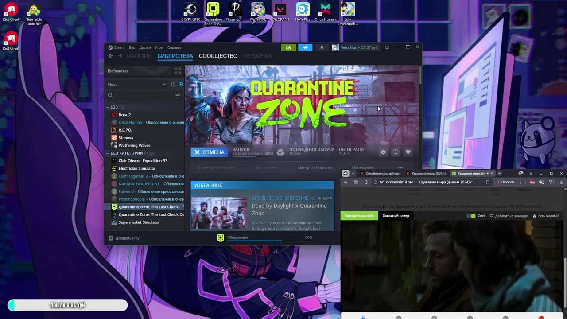567x319 pixels.
Task: Open Once Human desktop shortcut
Action: click(325, 12)
